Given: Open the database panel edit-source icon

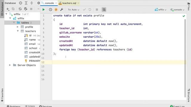Looking at the screenshot, I should (26, 9).
